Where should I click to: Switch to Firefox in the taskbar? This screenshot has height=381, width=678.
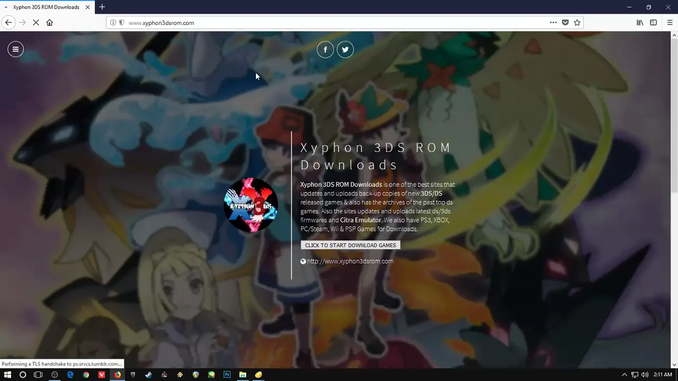coord(117,375)
